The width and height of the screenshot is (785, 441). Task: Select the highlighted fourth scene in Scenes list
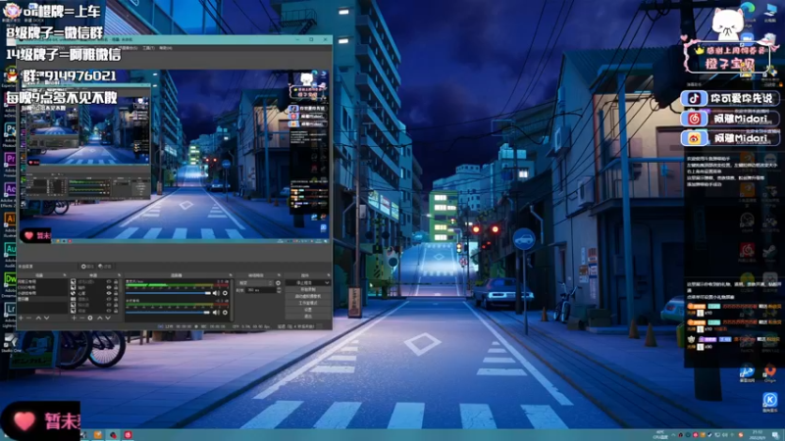coord(41,299)
